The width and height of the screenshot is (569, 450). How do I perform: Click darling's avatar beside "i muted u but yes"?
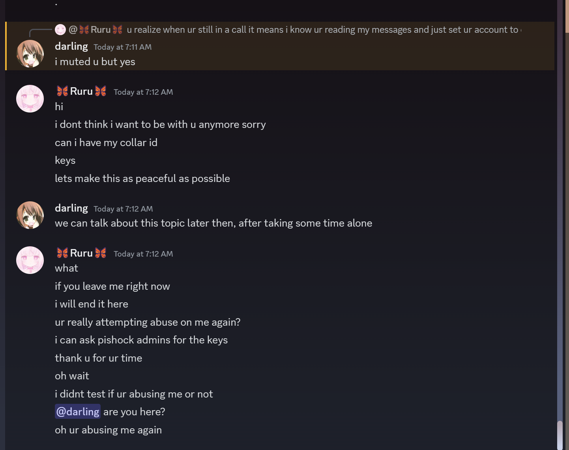point(30,54)
